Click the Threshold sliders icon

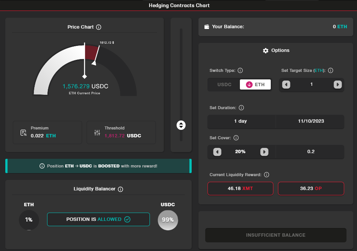coord(97,133)
